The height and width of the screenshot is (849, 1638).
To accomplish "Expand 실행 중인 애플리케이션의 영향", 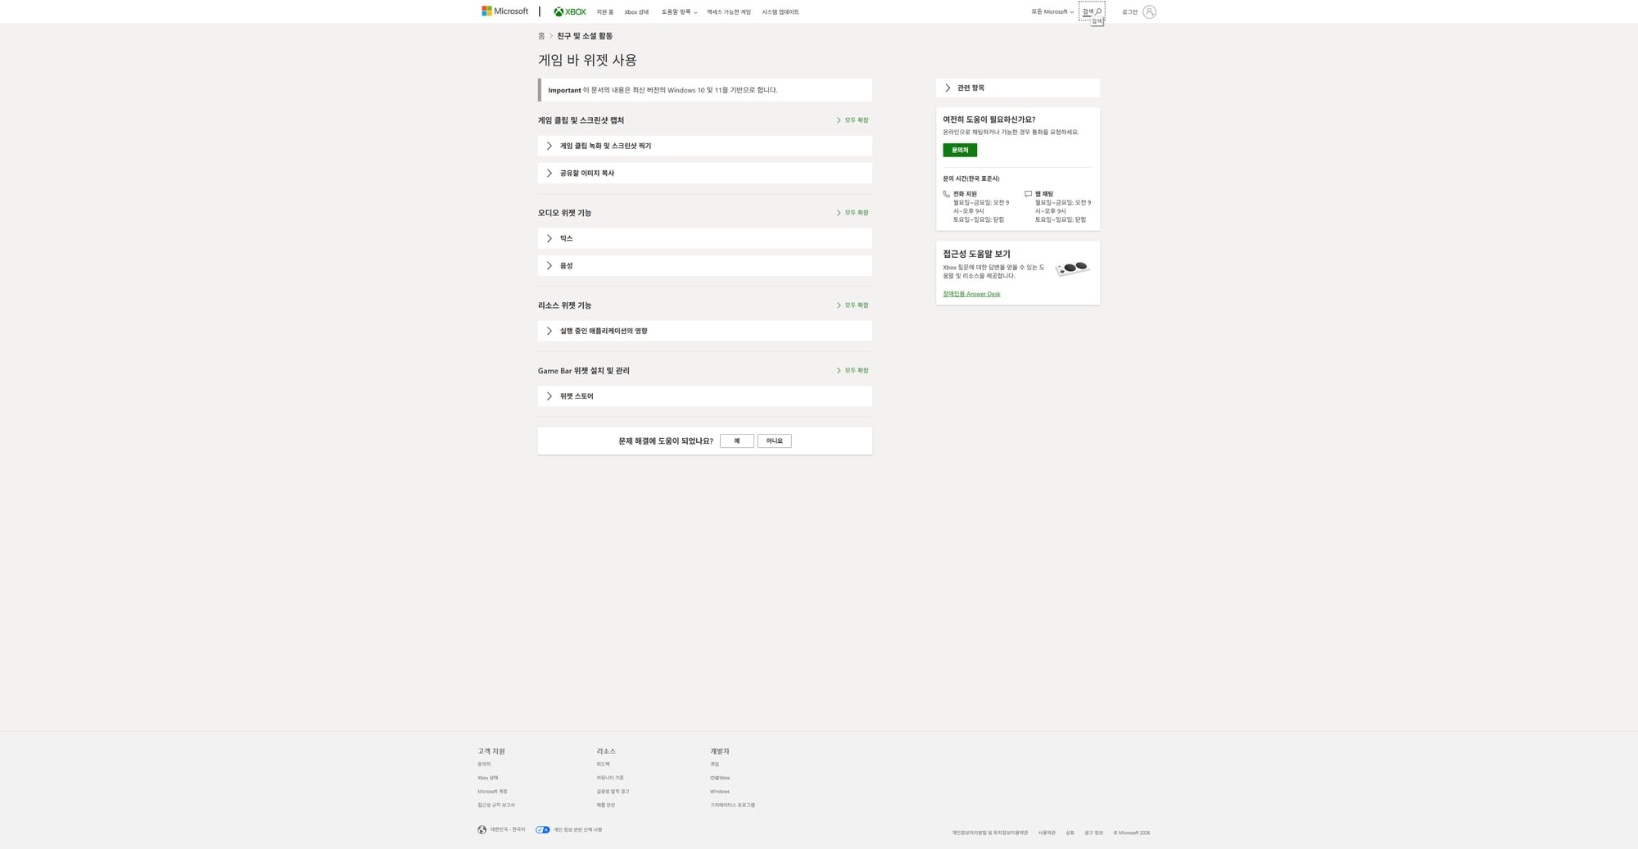I will [x=705, y=331].
